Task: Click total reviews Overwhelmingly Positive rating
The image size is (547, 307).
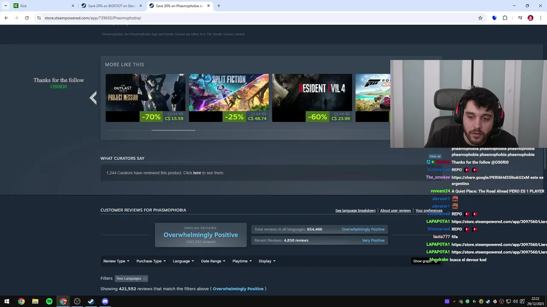Action: click(363, 229)
